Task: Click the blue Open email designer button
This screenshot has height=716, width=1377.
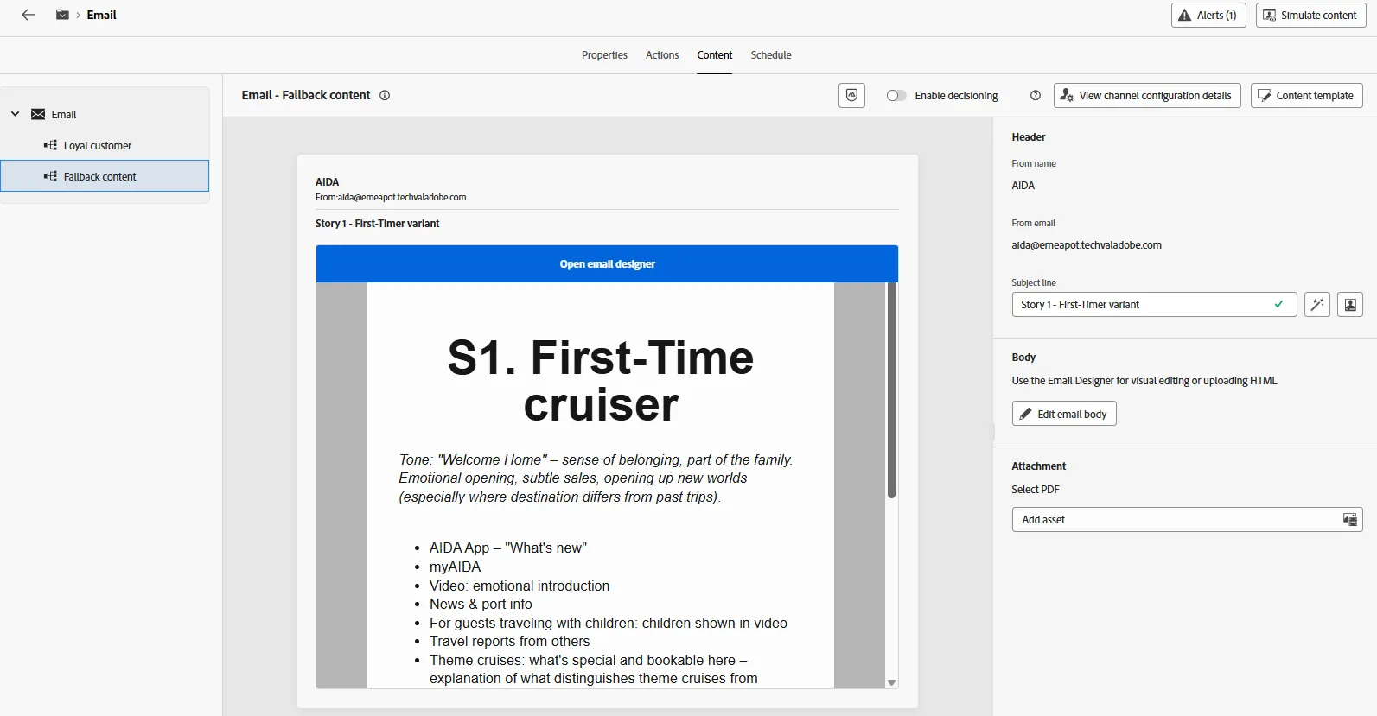Action: point(607,264)
